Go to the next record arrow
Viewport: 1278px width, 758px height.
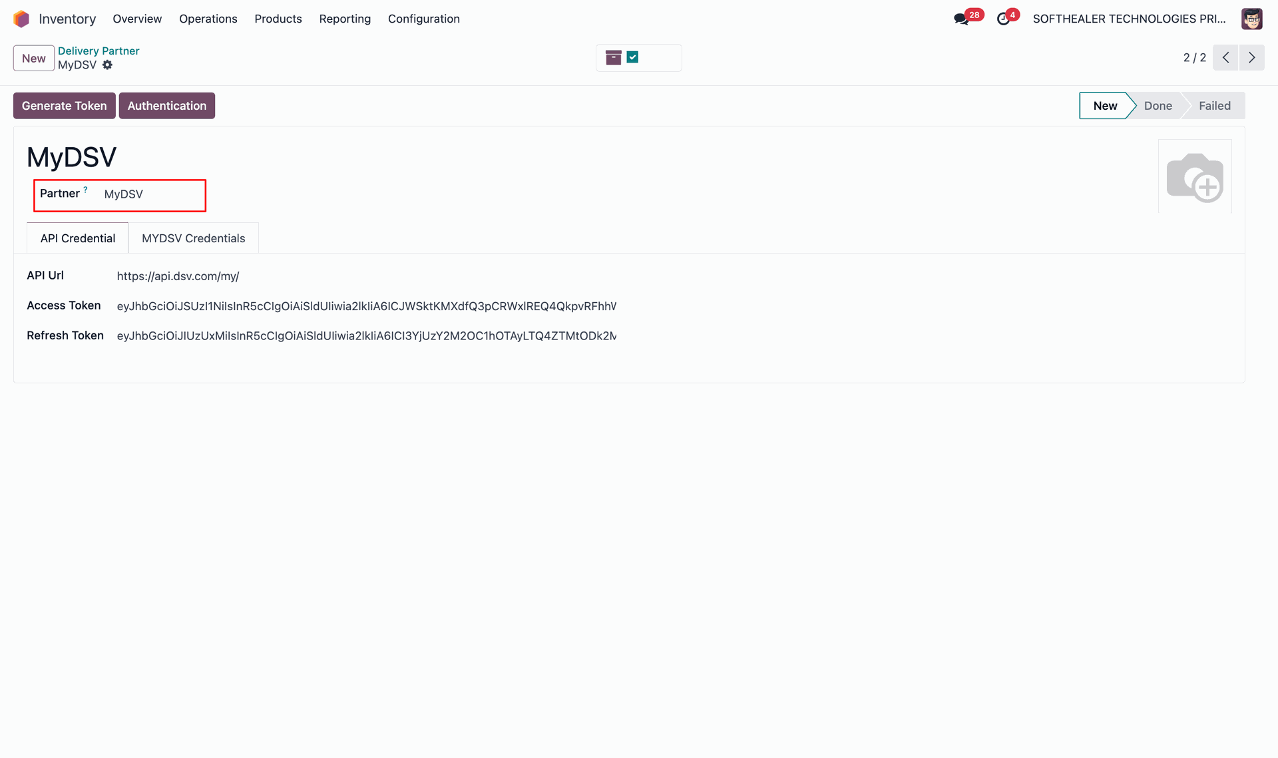1251,58
